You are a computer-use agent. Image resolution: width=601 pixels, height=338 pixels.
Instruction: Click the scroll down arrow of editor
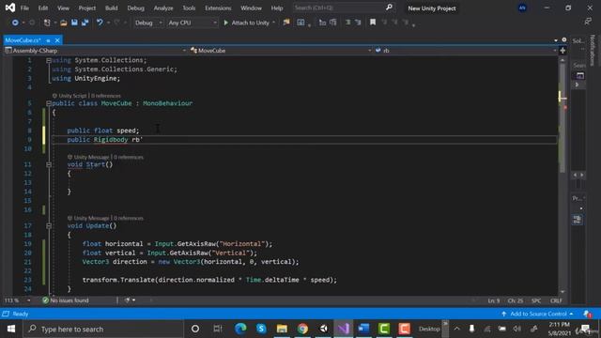pyautogui.click(x=562, y=292)
